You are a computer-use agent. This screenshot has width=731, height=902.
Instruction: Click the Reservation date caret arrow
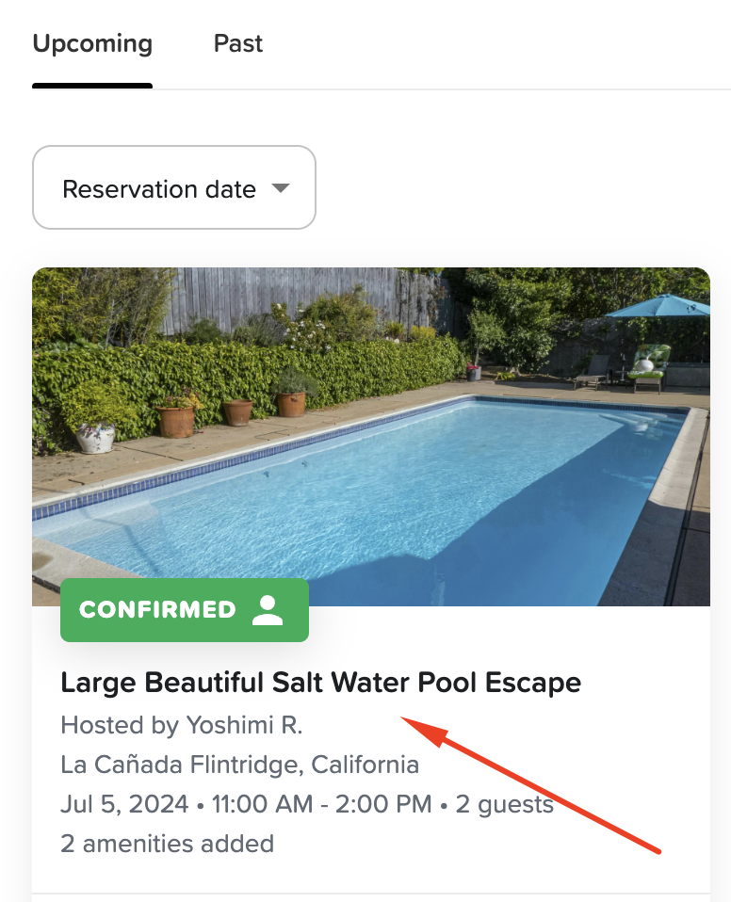[x=280, y=187]
